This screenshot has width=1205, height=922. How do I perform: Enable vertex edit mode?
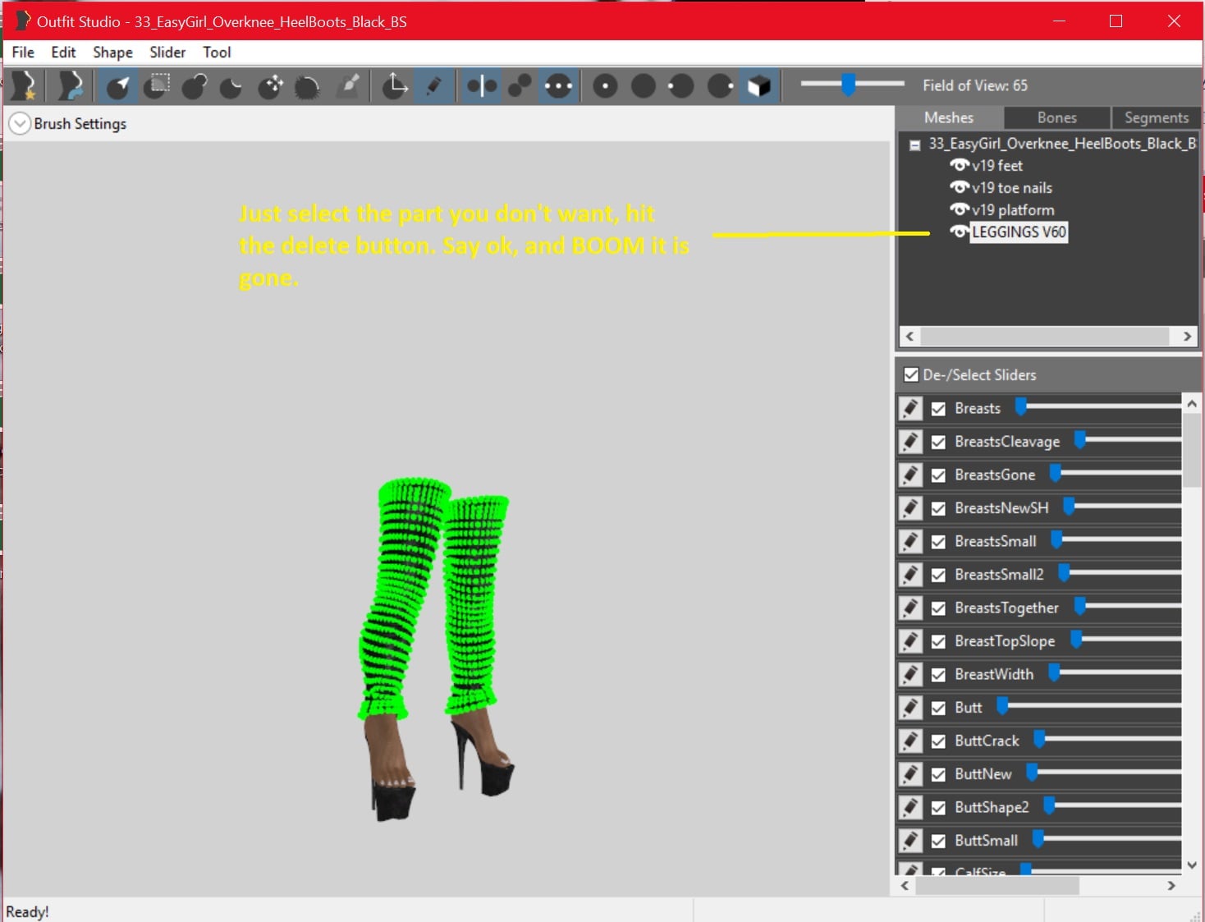point(434,85)
